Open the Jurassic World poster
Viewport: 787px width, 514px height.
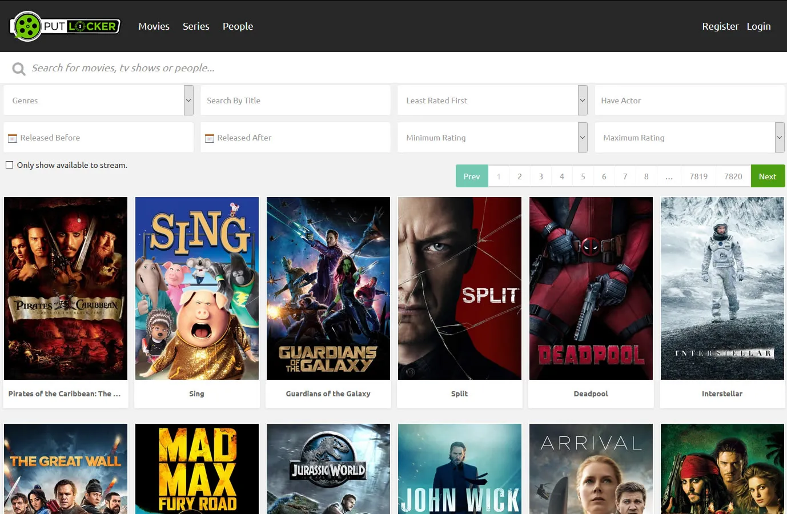(x=328, y=469)
